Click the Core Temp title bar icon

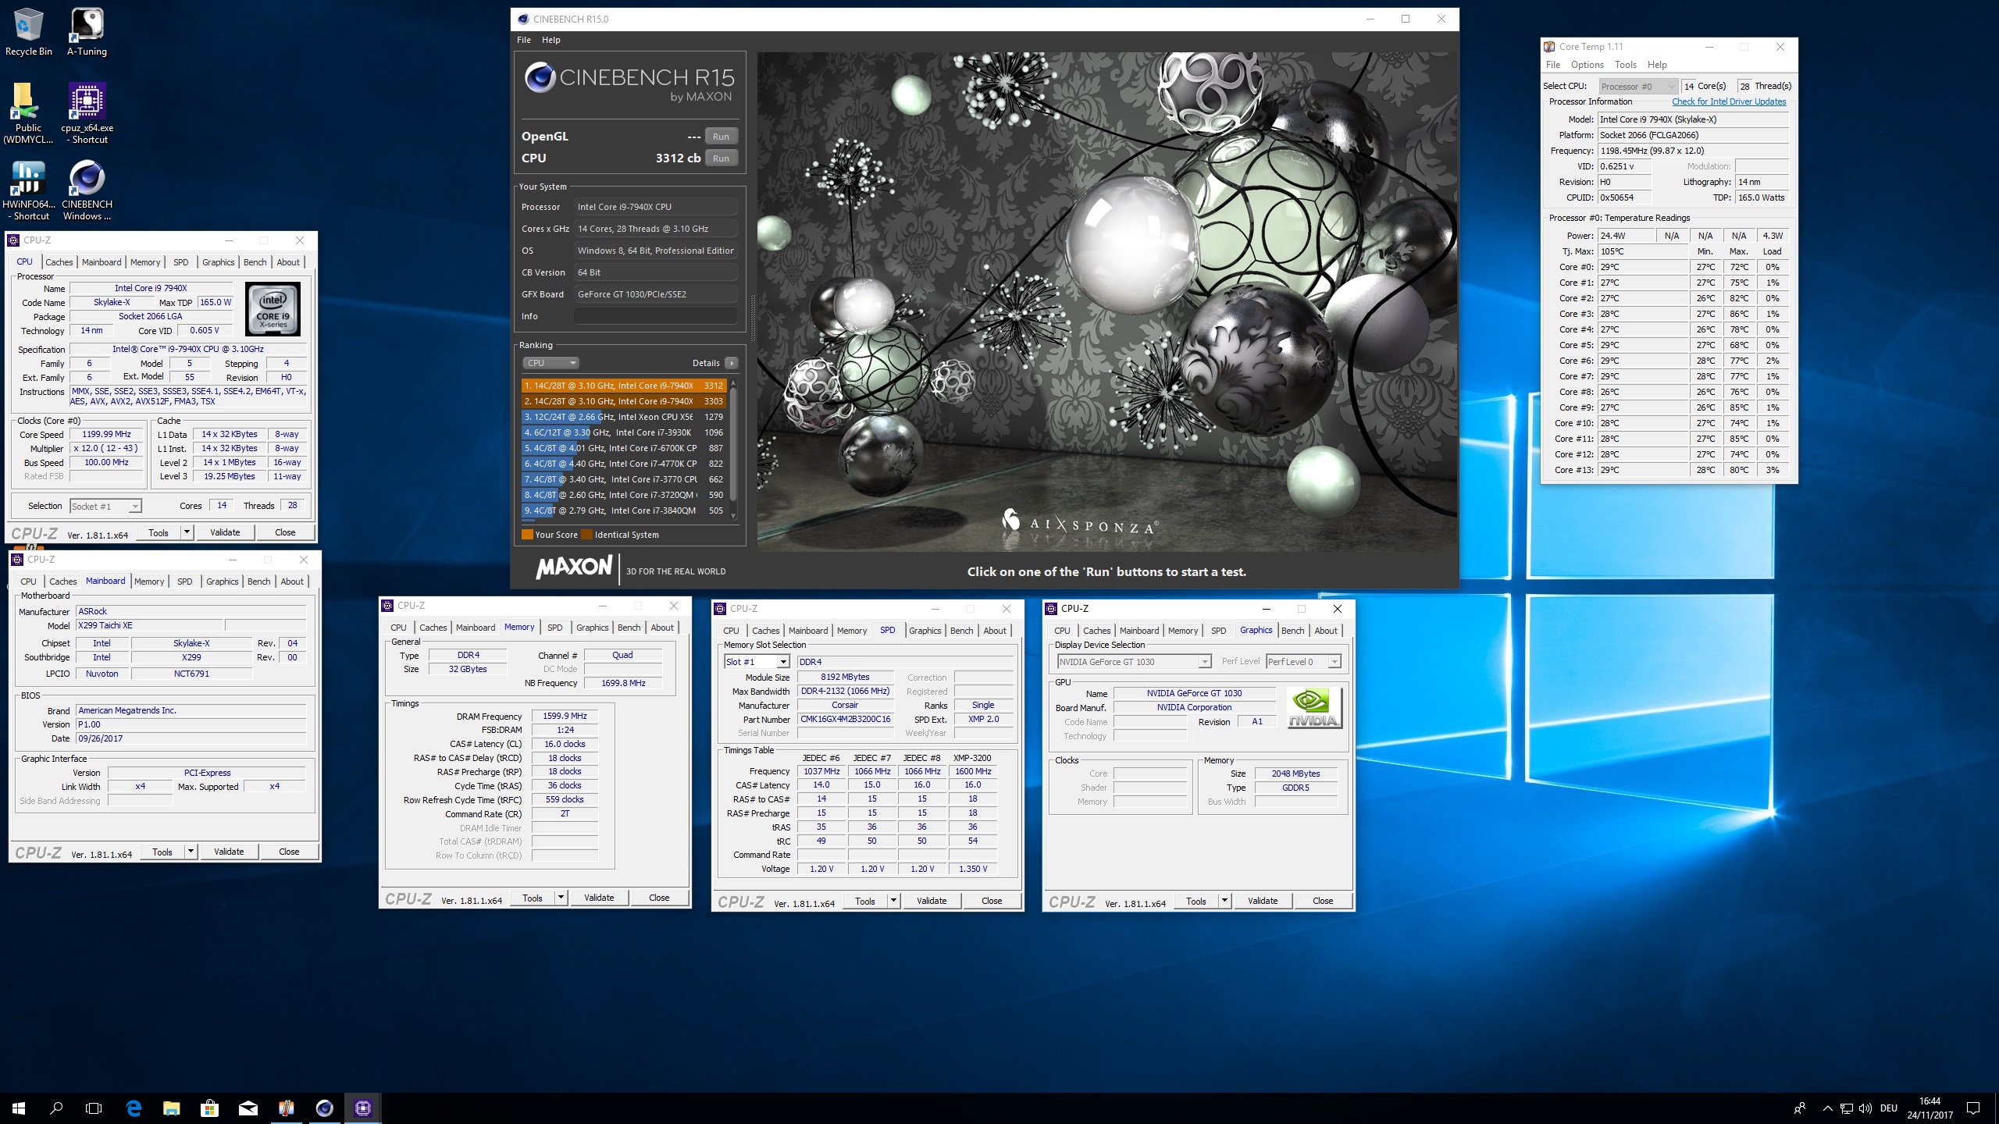coord(1549,47)
